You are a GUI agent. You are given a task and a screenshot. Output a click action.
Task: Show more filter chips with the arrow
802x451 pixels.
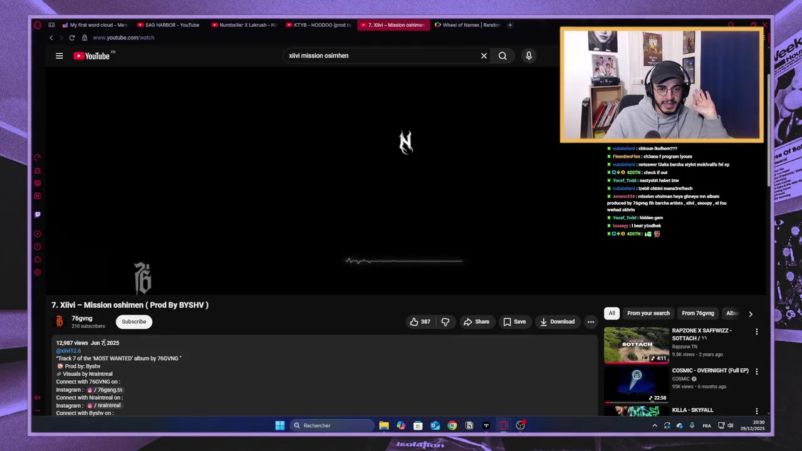point(751,314)
